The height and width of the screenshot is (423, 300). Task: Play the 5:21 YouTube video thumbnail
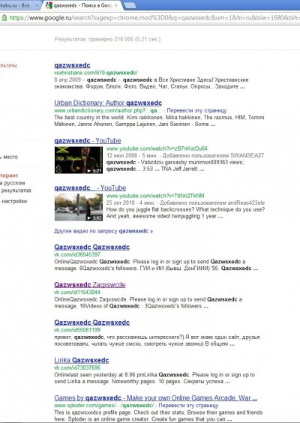tap(79, 160)
